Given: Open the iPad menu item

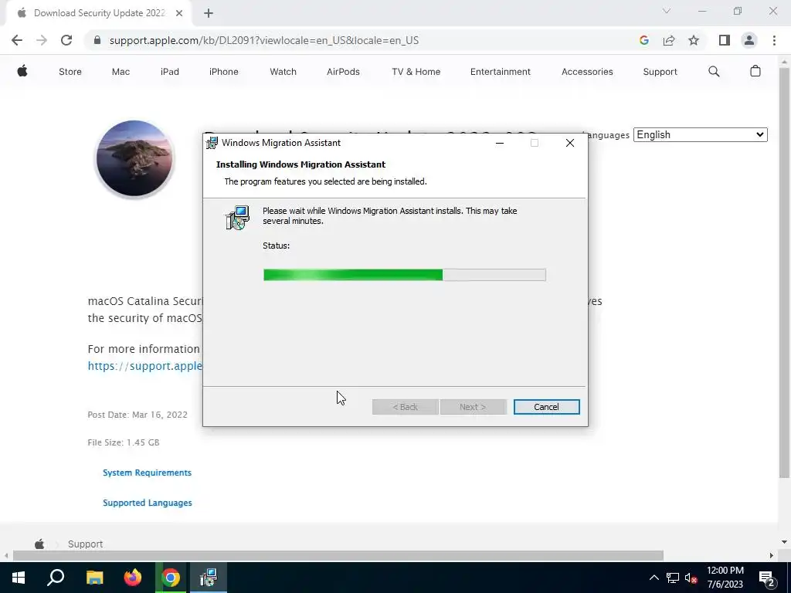Looking at the screenshot, I should click(x=169, y=72).
